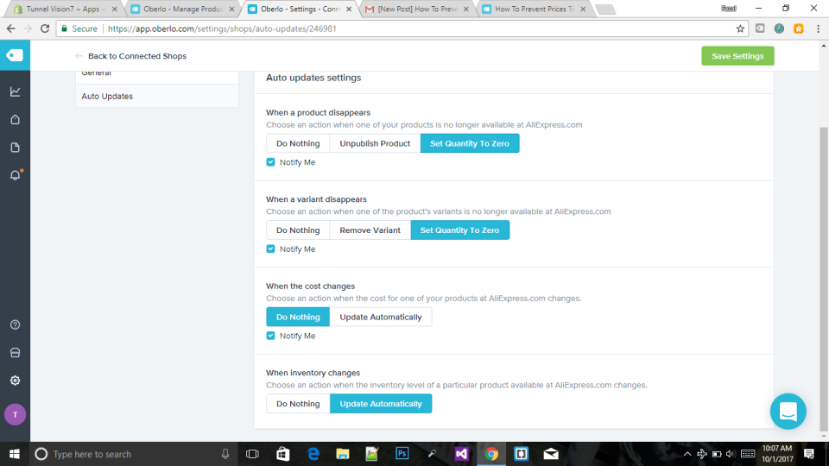Open the notifications bell in sidebar
The height and width of the screenshot is (466, 829).
tap(15, 175)
